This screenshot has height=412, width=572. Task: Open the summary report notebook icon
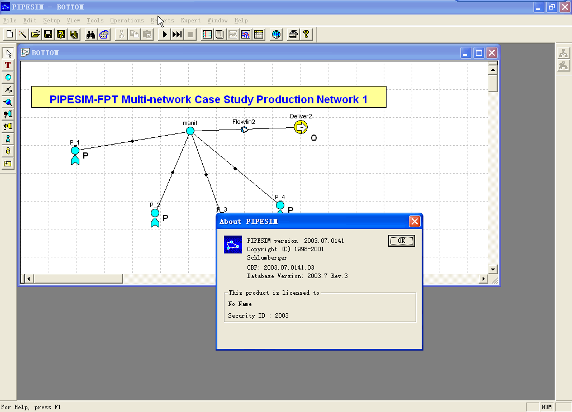pyautogui.click(x=207, y=35)
